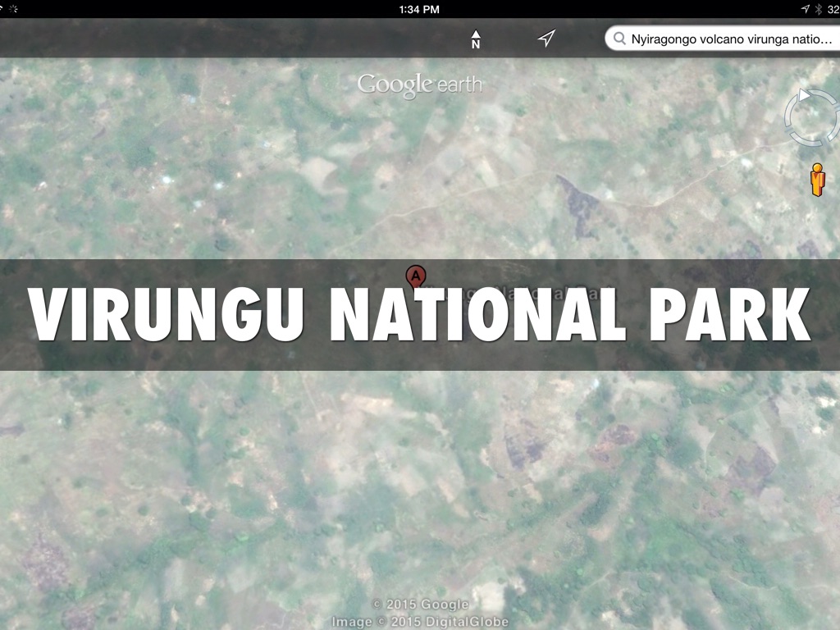840x630 pixels.
Task: Tap the red placemark pin labeled A
Action: [x=416, y=276]
